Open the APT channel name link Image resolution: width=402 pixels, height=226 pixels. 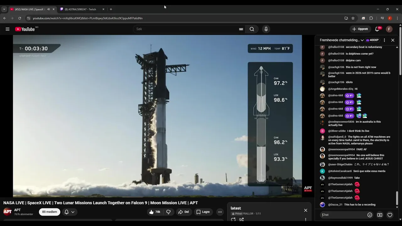(17, 210)
